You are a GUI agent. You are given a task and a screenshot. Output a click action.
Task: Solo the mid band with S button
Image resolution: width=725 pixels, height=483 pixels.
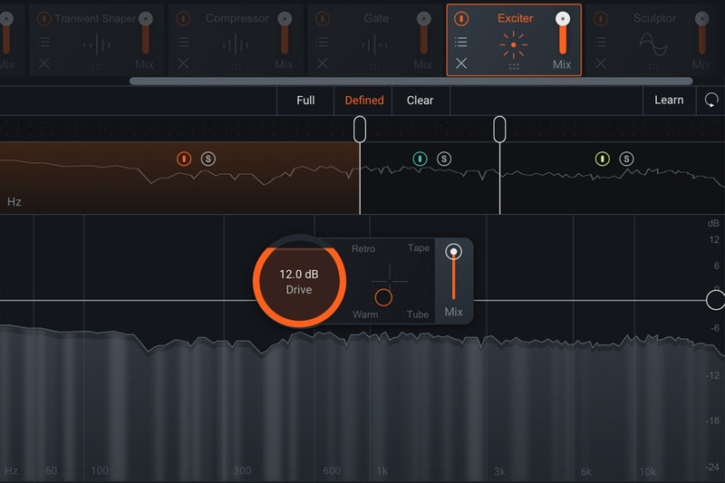[444, 159]
